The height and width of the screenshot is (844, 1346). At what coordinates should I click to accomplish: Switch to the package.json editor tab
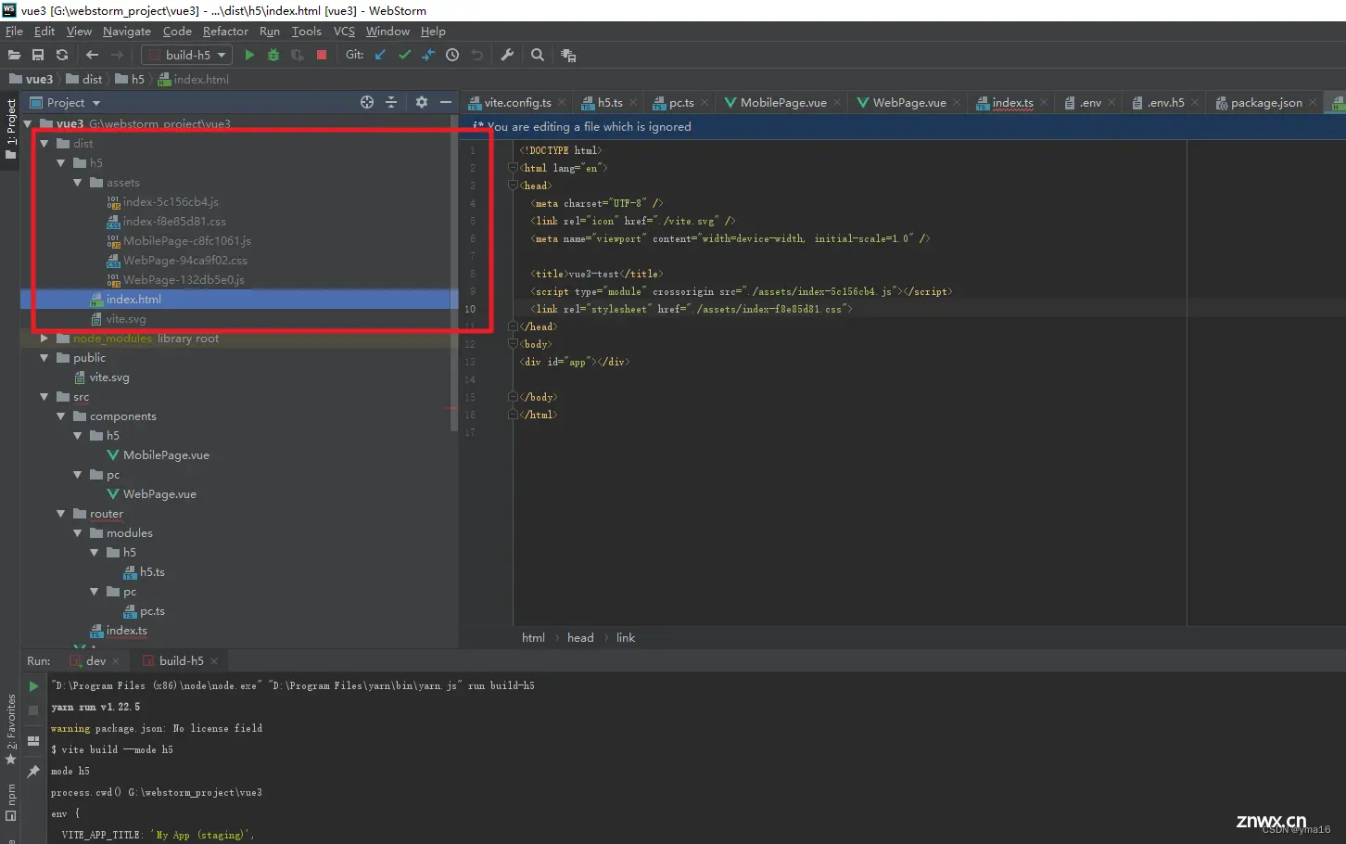pos(1266,102)
